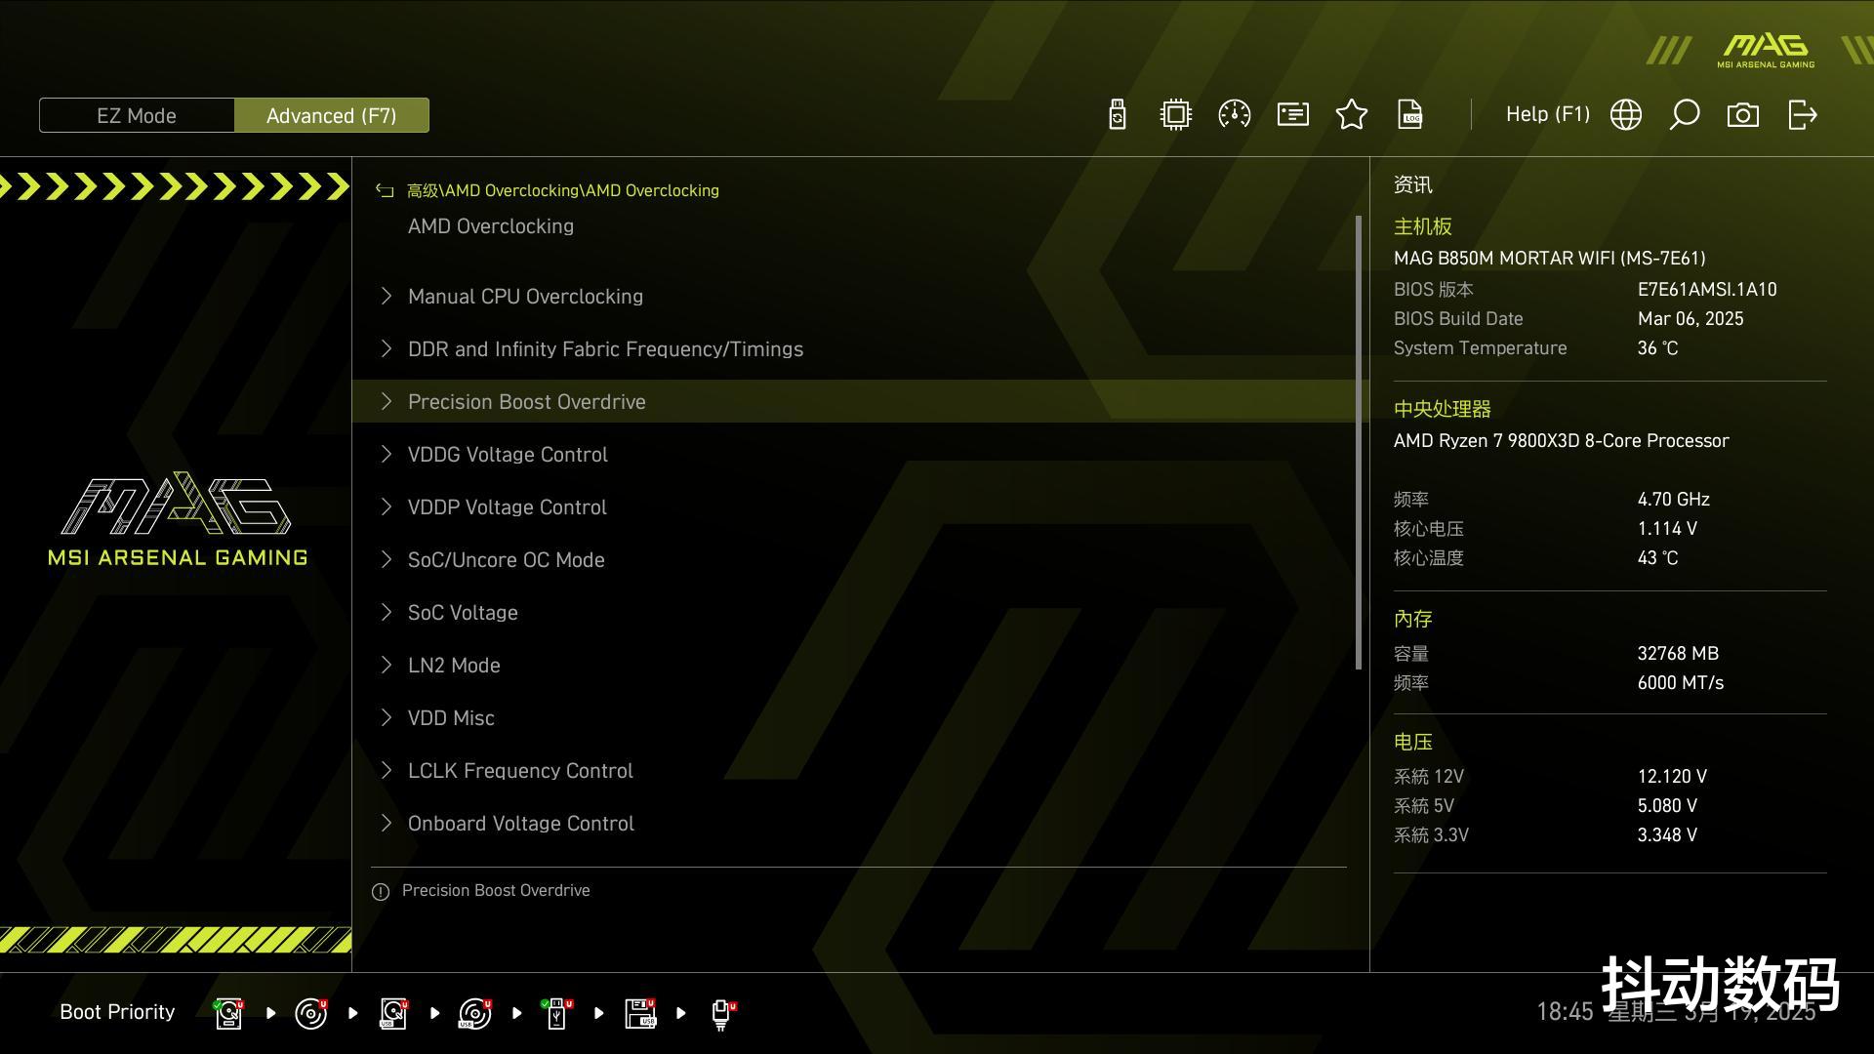This screenshot has height=1054, width=1874.
Task: Click the core voltage 1.114 V value
Action: coord(1667,529)
